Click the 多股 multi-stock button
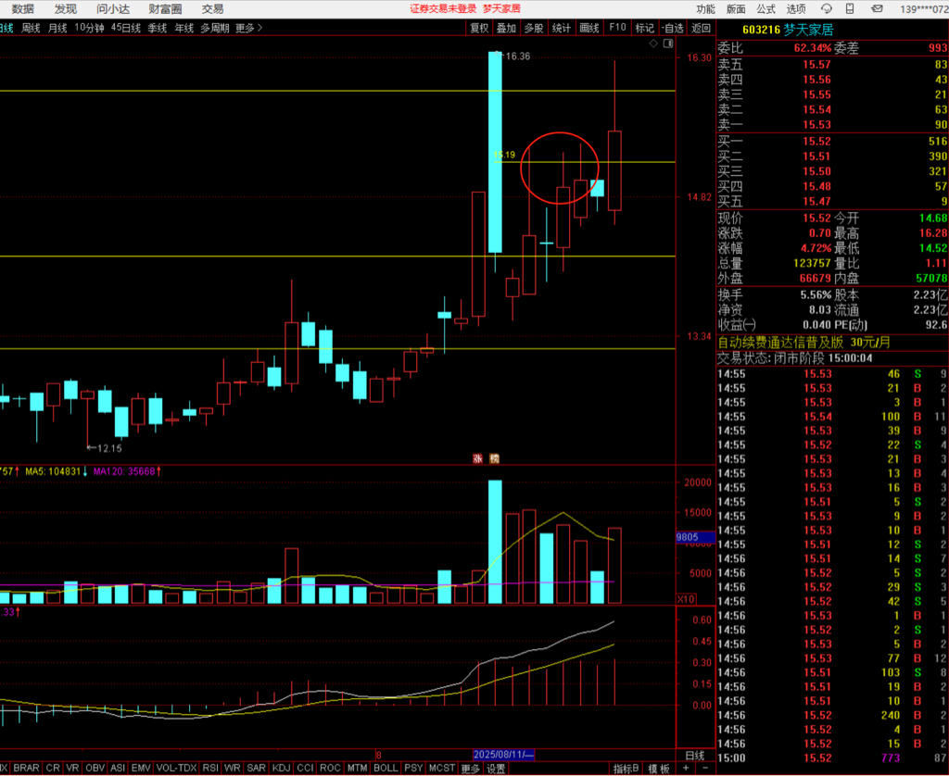The image size is (949, 776). [534, 28]
